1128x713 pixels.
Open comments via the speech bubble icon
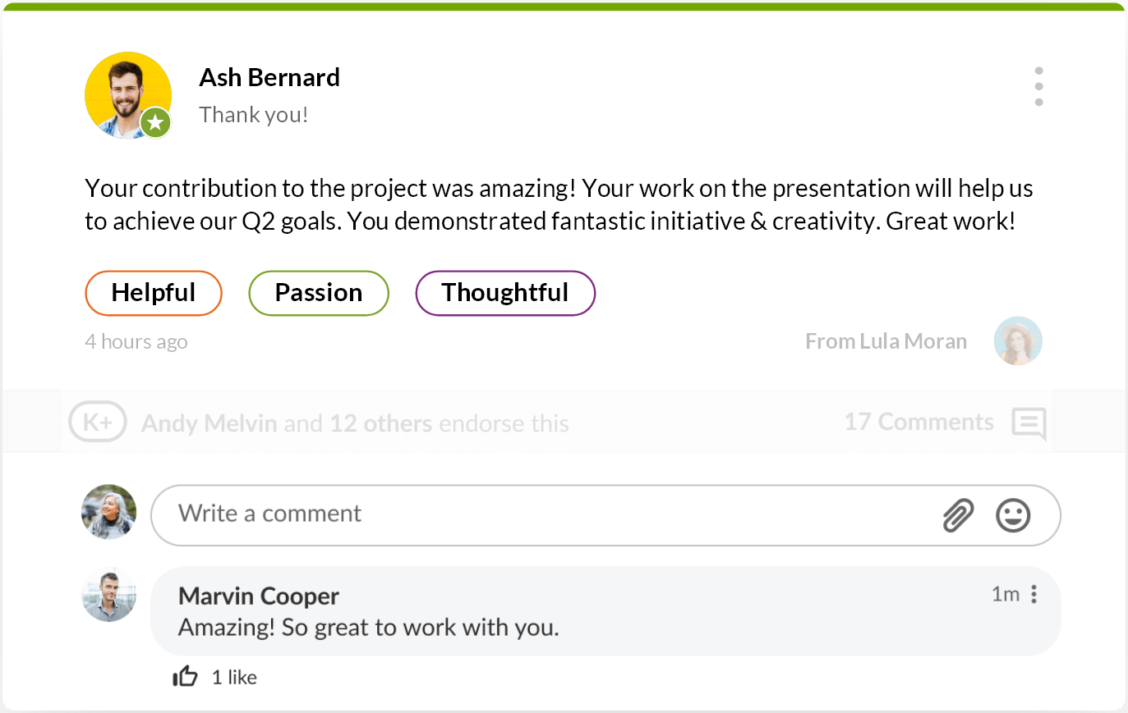click(x=1028, y=422)
